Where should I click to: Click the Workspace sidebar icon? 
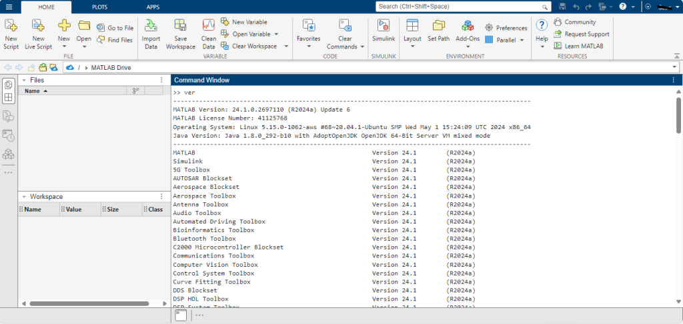click(9, 97)
